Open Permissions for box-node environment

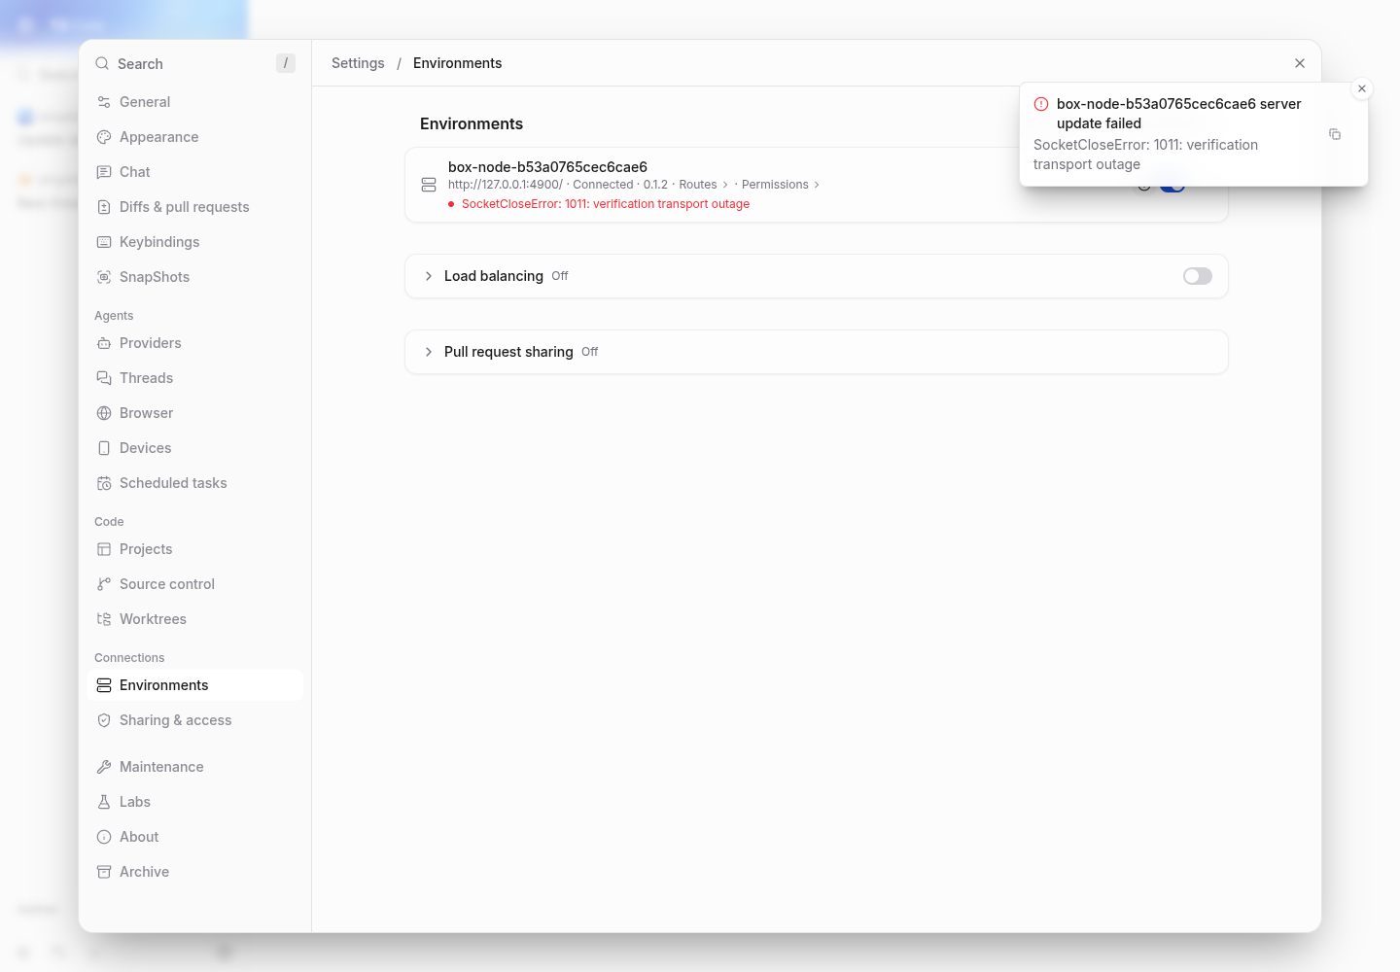click(781, 185)
